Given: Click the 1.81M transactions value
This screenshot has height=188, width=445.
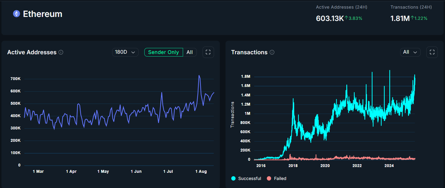Looking at the screenshot, I should [x=400, y=18].
